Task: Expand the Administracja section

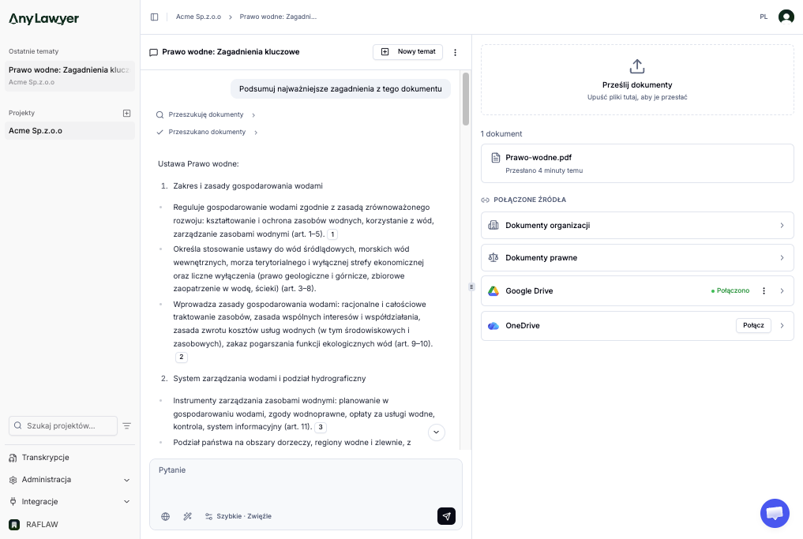Action: coord(126,480)
